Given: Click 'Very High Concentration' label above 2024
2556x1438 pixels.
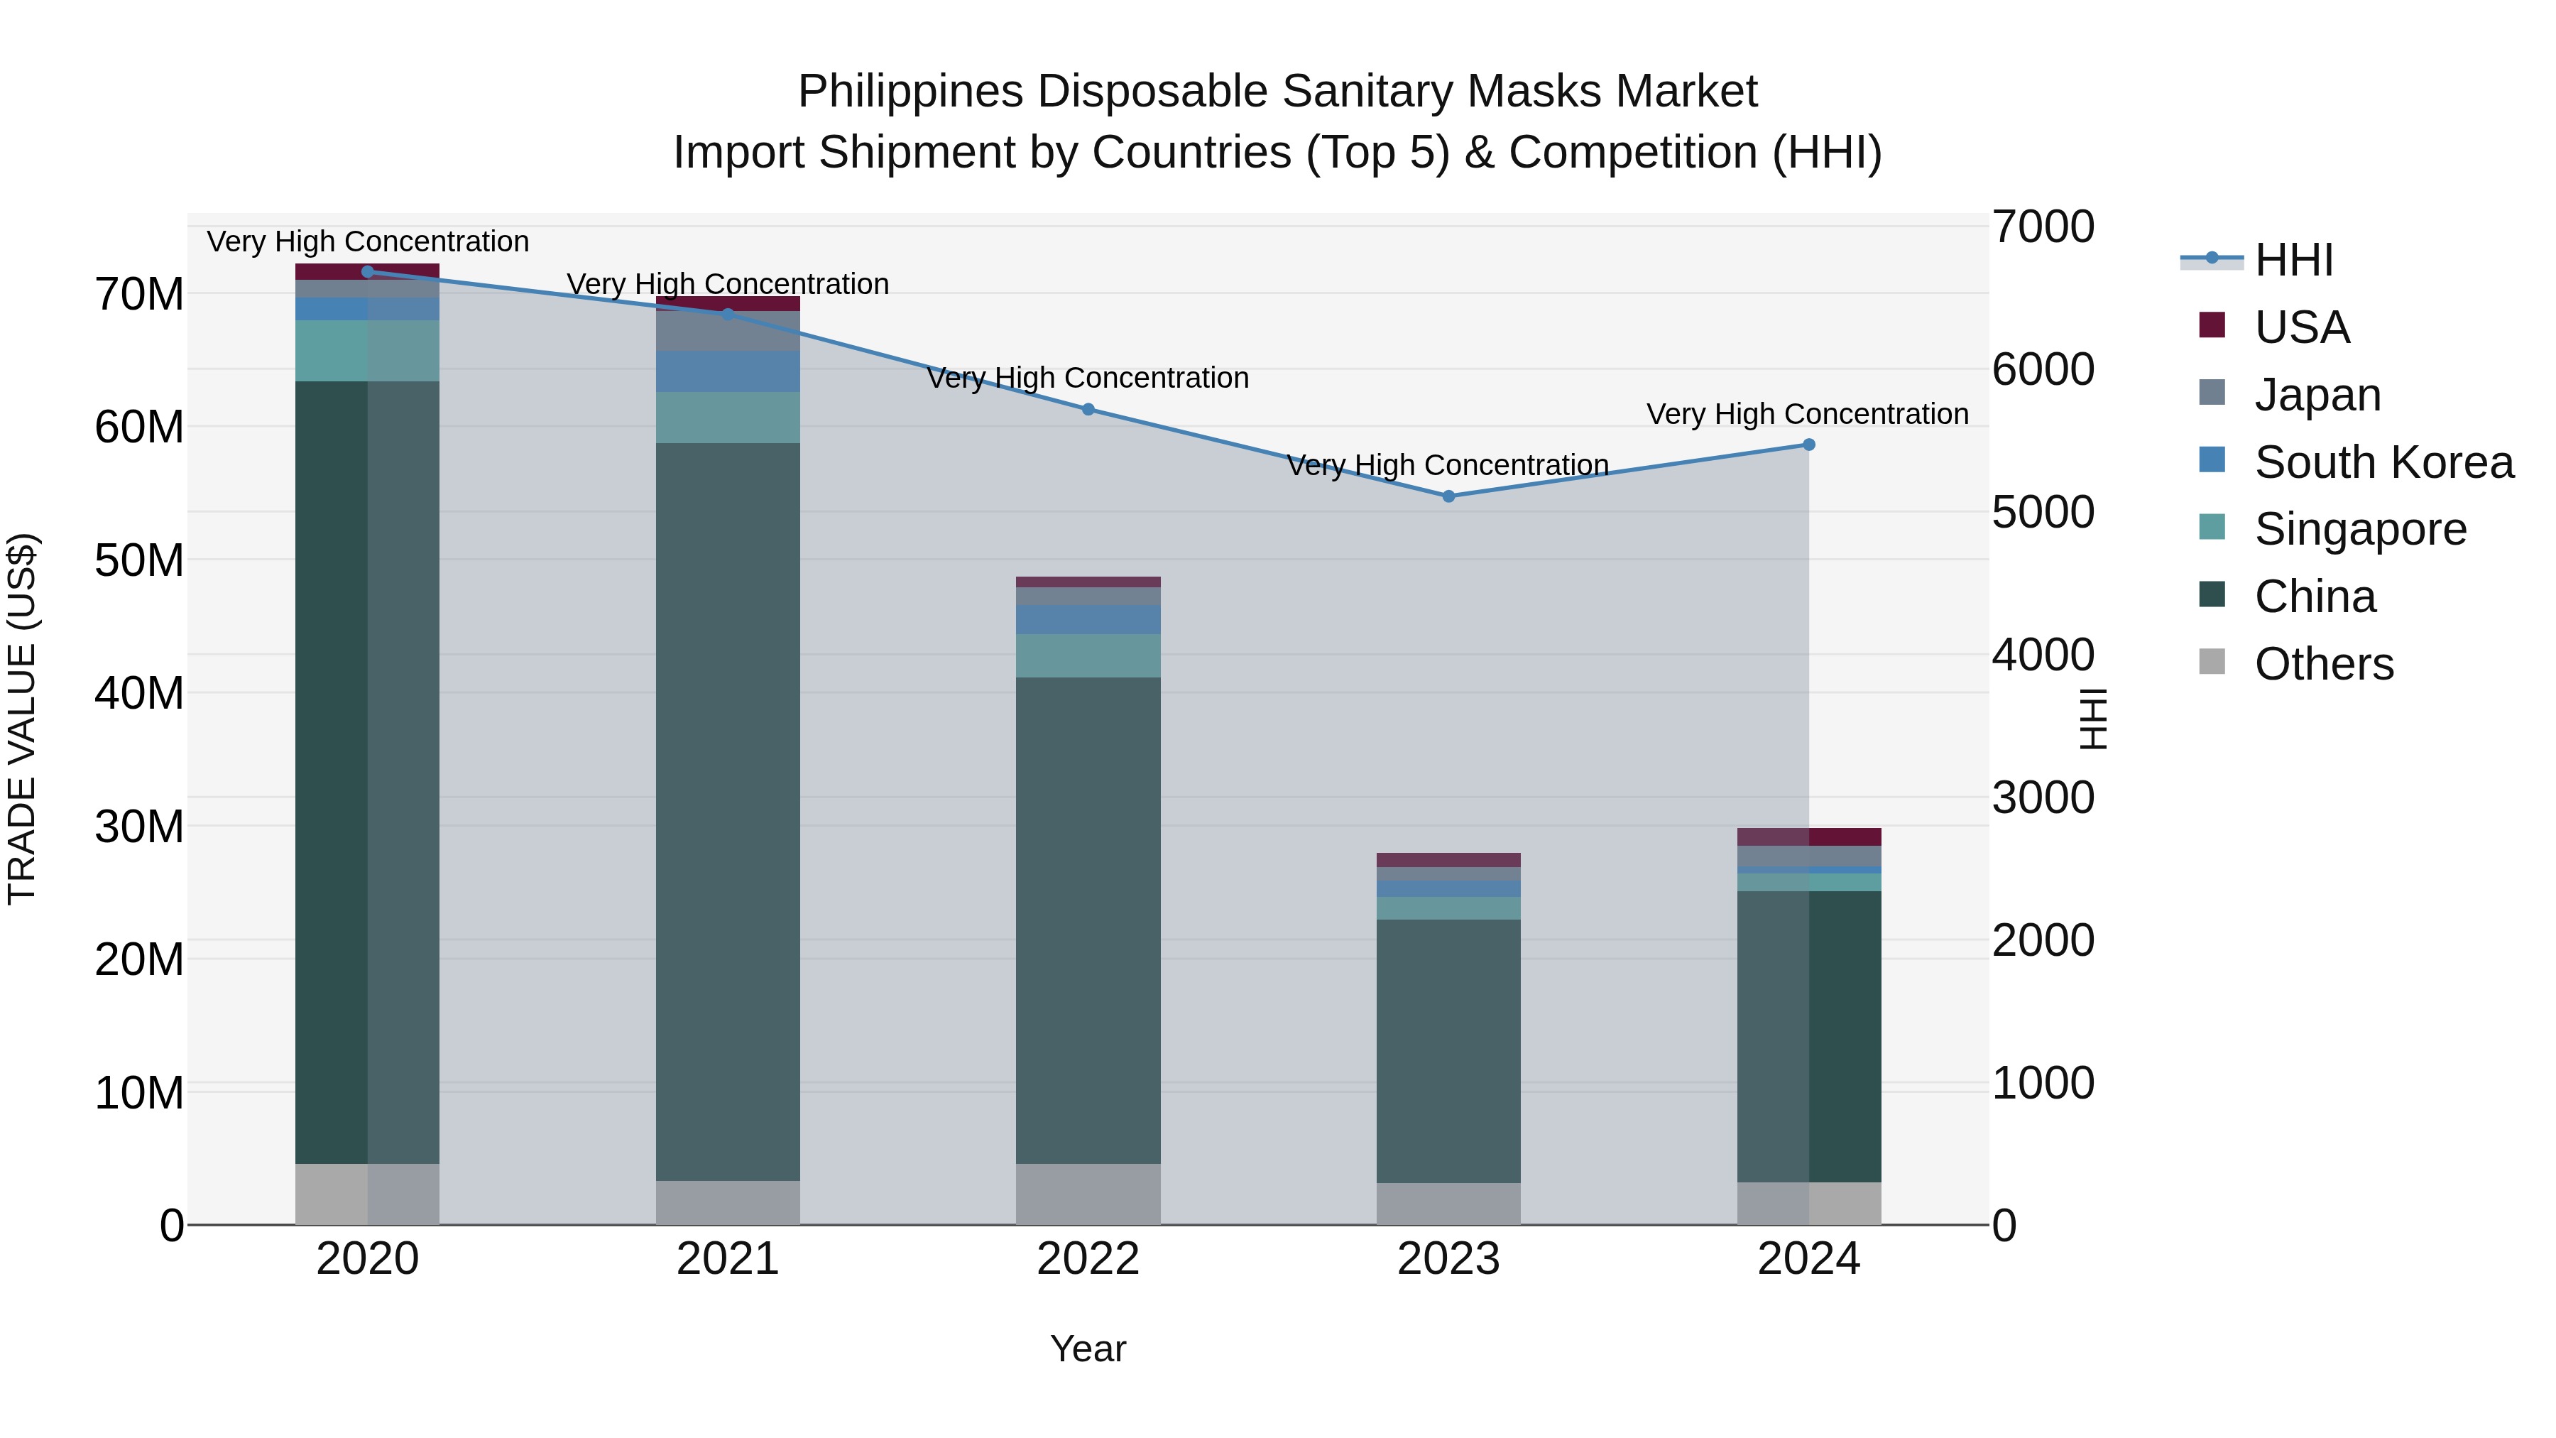Looking at the screenshot, I should click(x=1809, y=414).
